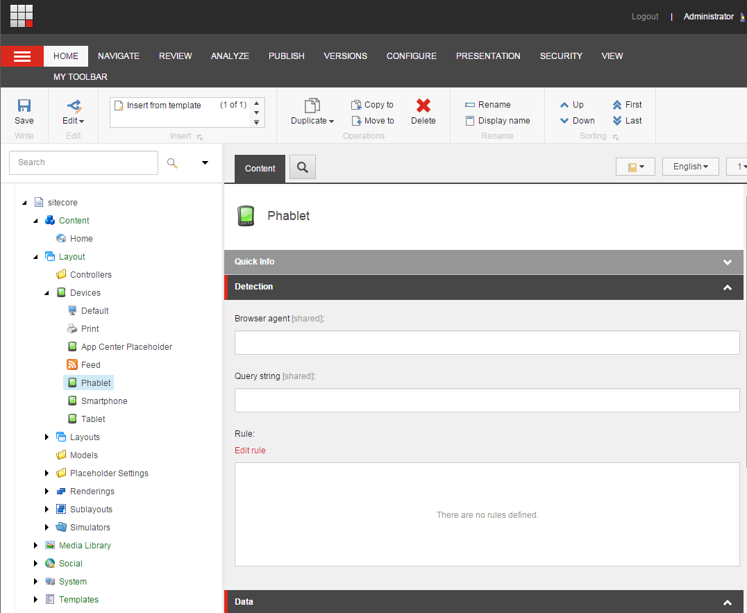Screen dimensions: 747x613
Task: Open the red hamburger menu
Action: 22,56
